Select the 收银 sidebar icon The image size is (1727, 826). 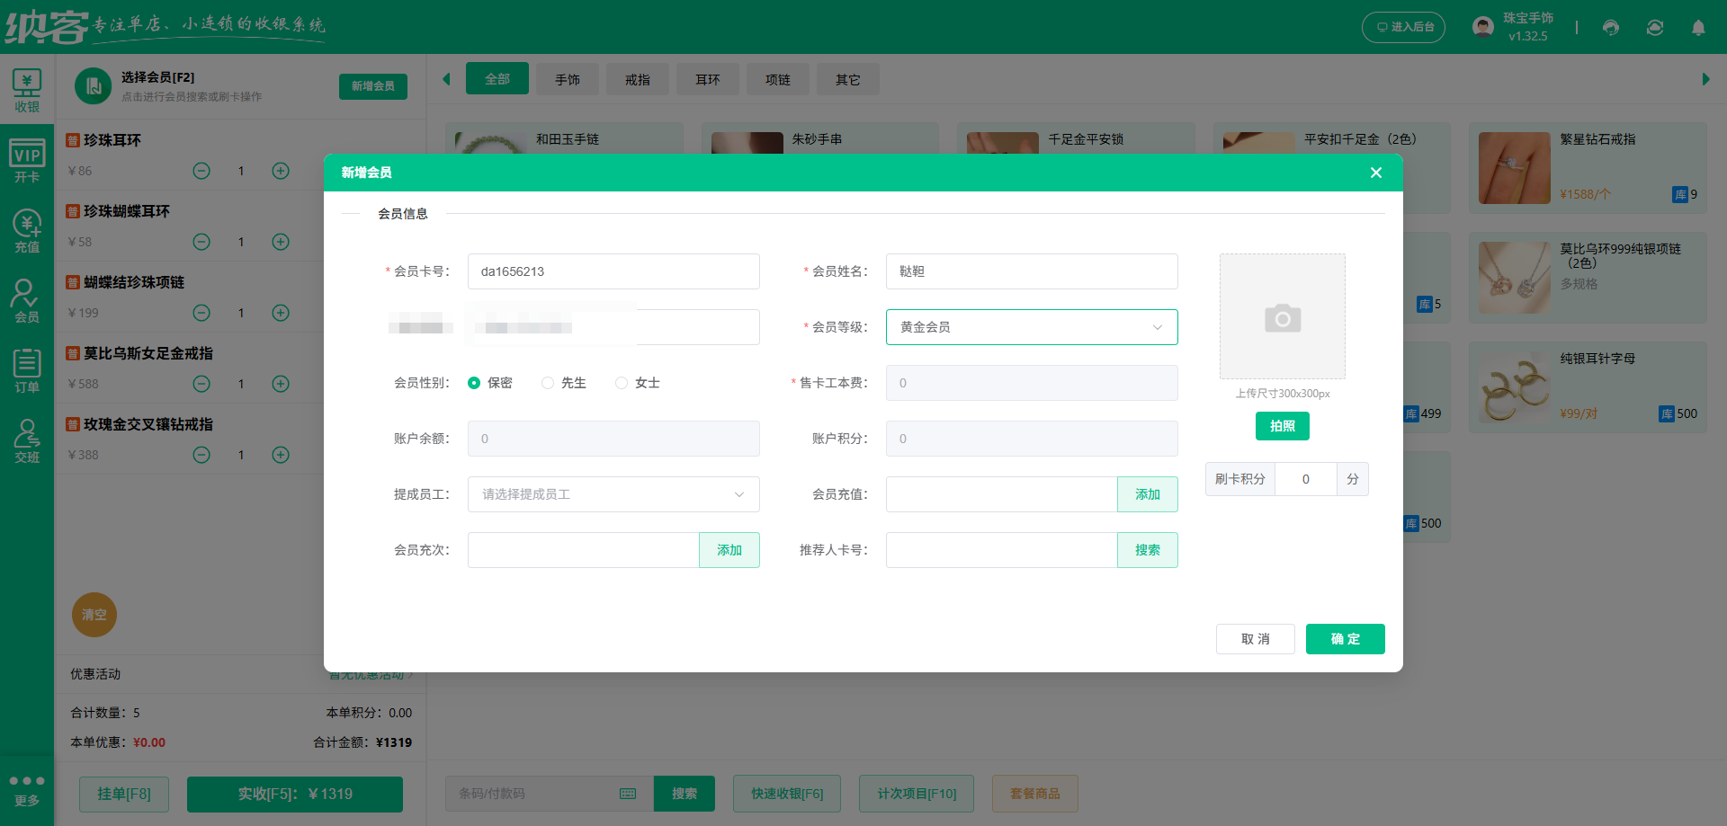(27, 88)
